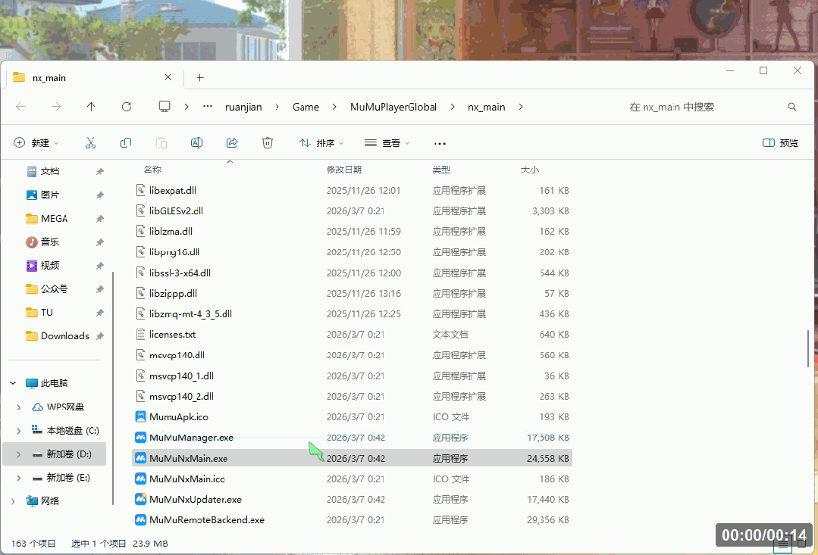Sort by the 大小 column header
818x555 pixels.
[x=530, y=170]
